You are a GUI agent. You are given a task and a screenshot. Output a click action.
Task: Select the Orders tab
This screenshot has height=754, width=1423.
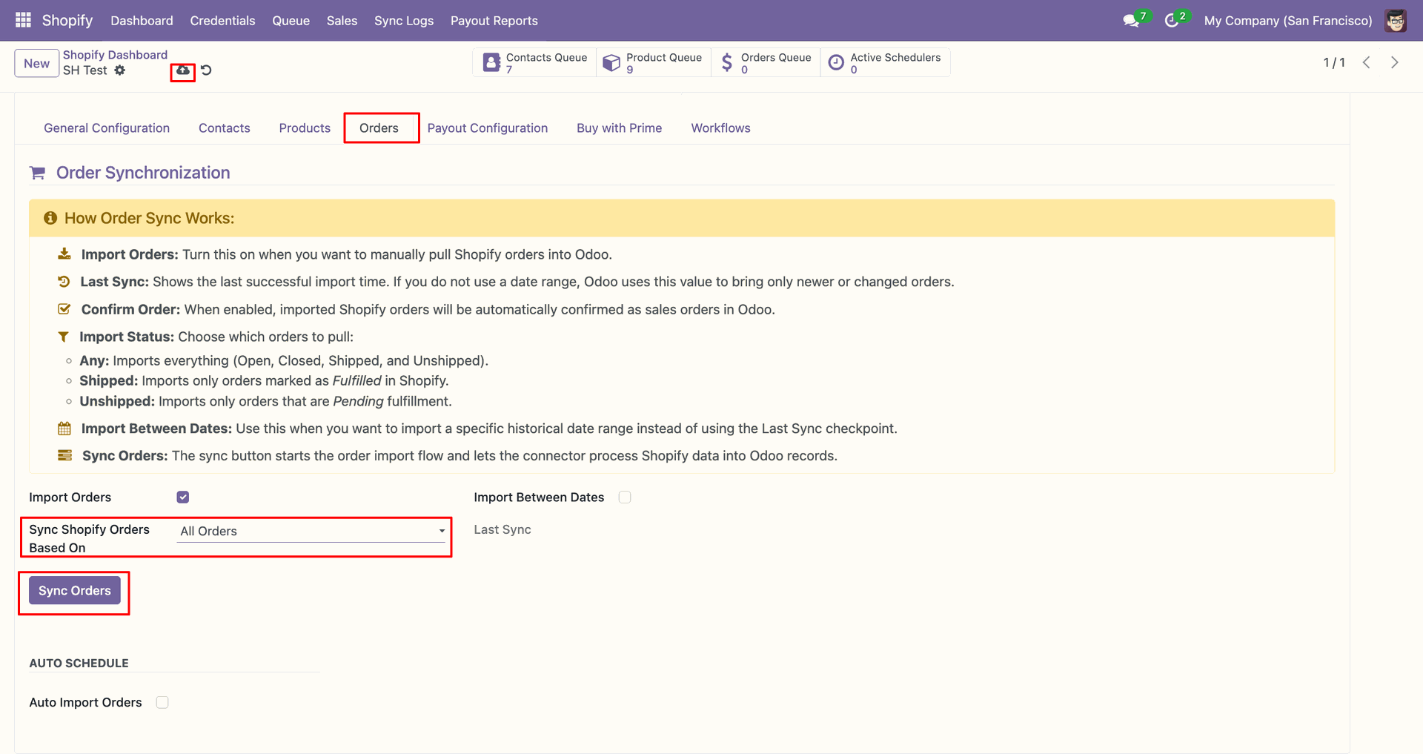(x=379, y=128)
